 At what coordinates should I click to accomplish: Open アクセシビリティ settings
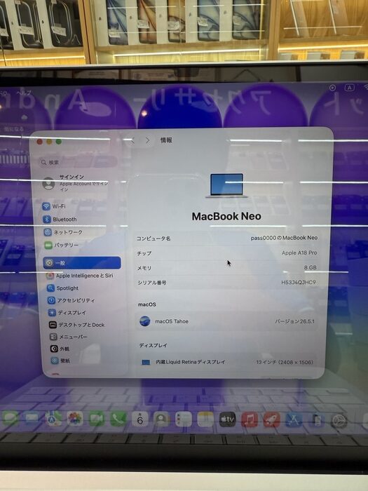click(71, 300)
